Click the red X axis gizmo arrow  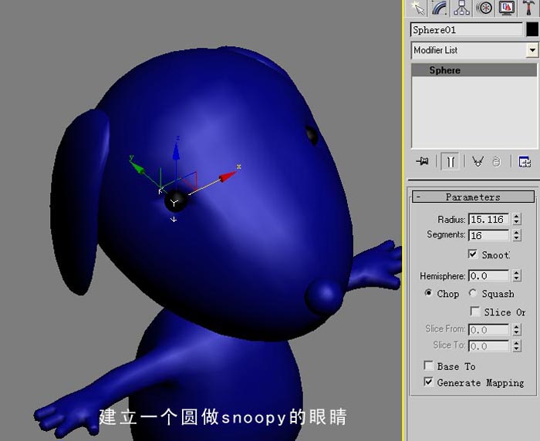tap(228, 177)
